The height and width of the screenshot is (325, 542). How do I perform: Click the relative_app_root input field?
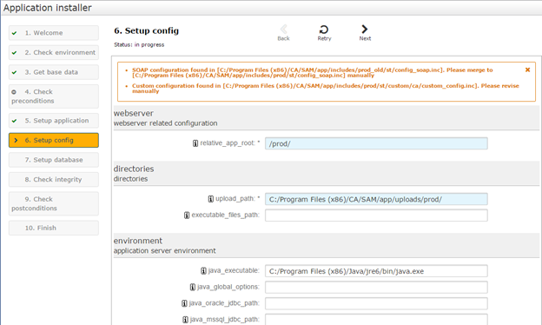(x=376, y=143)
